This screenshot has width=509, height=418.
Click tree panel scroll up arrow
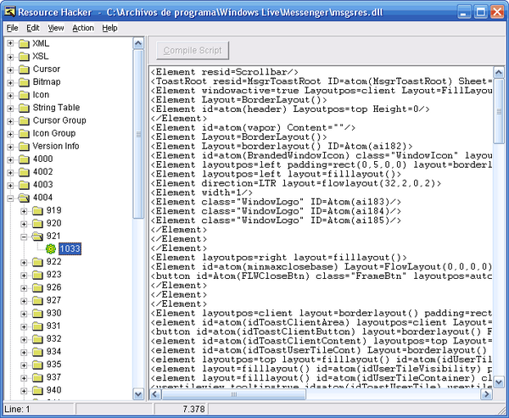click(x=138, y=43)
